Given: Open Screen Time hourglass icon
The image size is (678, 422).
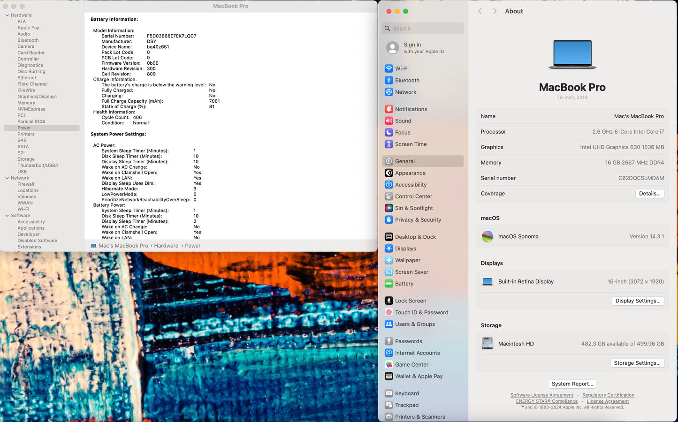Looking at the screenshot, I should (389, 144).
